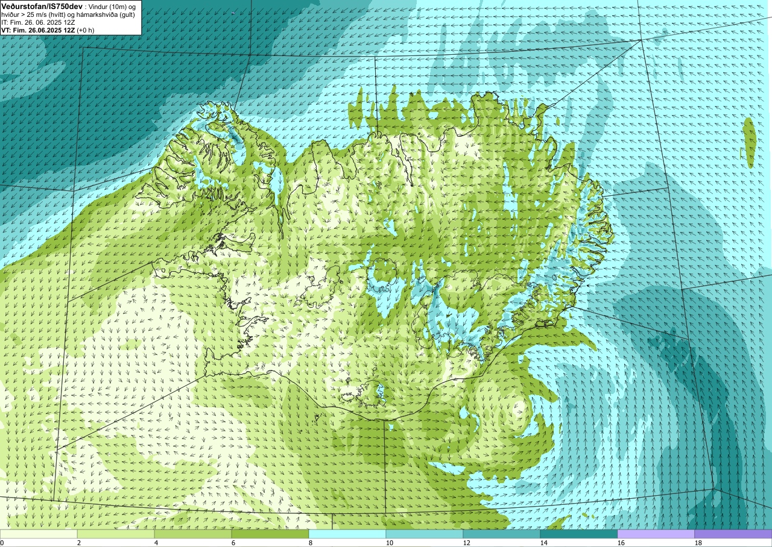Click the 2–4 m/s light green legend swatch
772x547 pixels.
coord(116,534)
